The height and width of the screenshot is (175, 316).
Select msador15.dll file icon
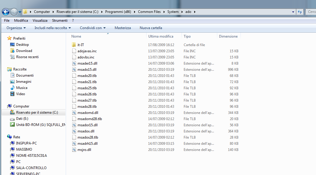[74, 125]
